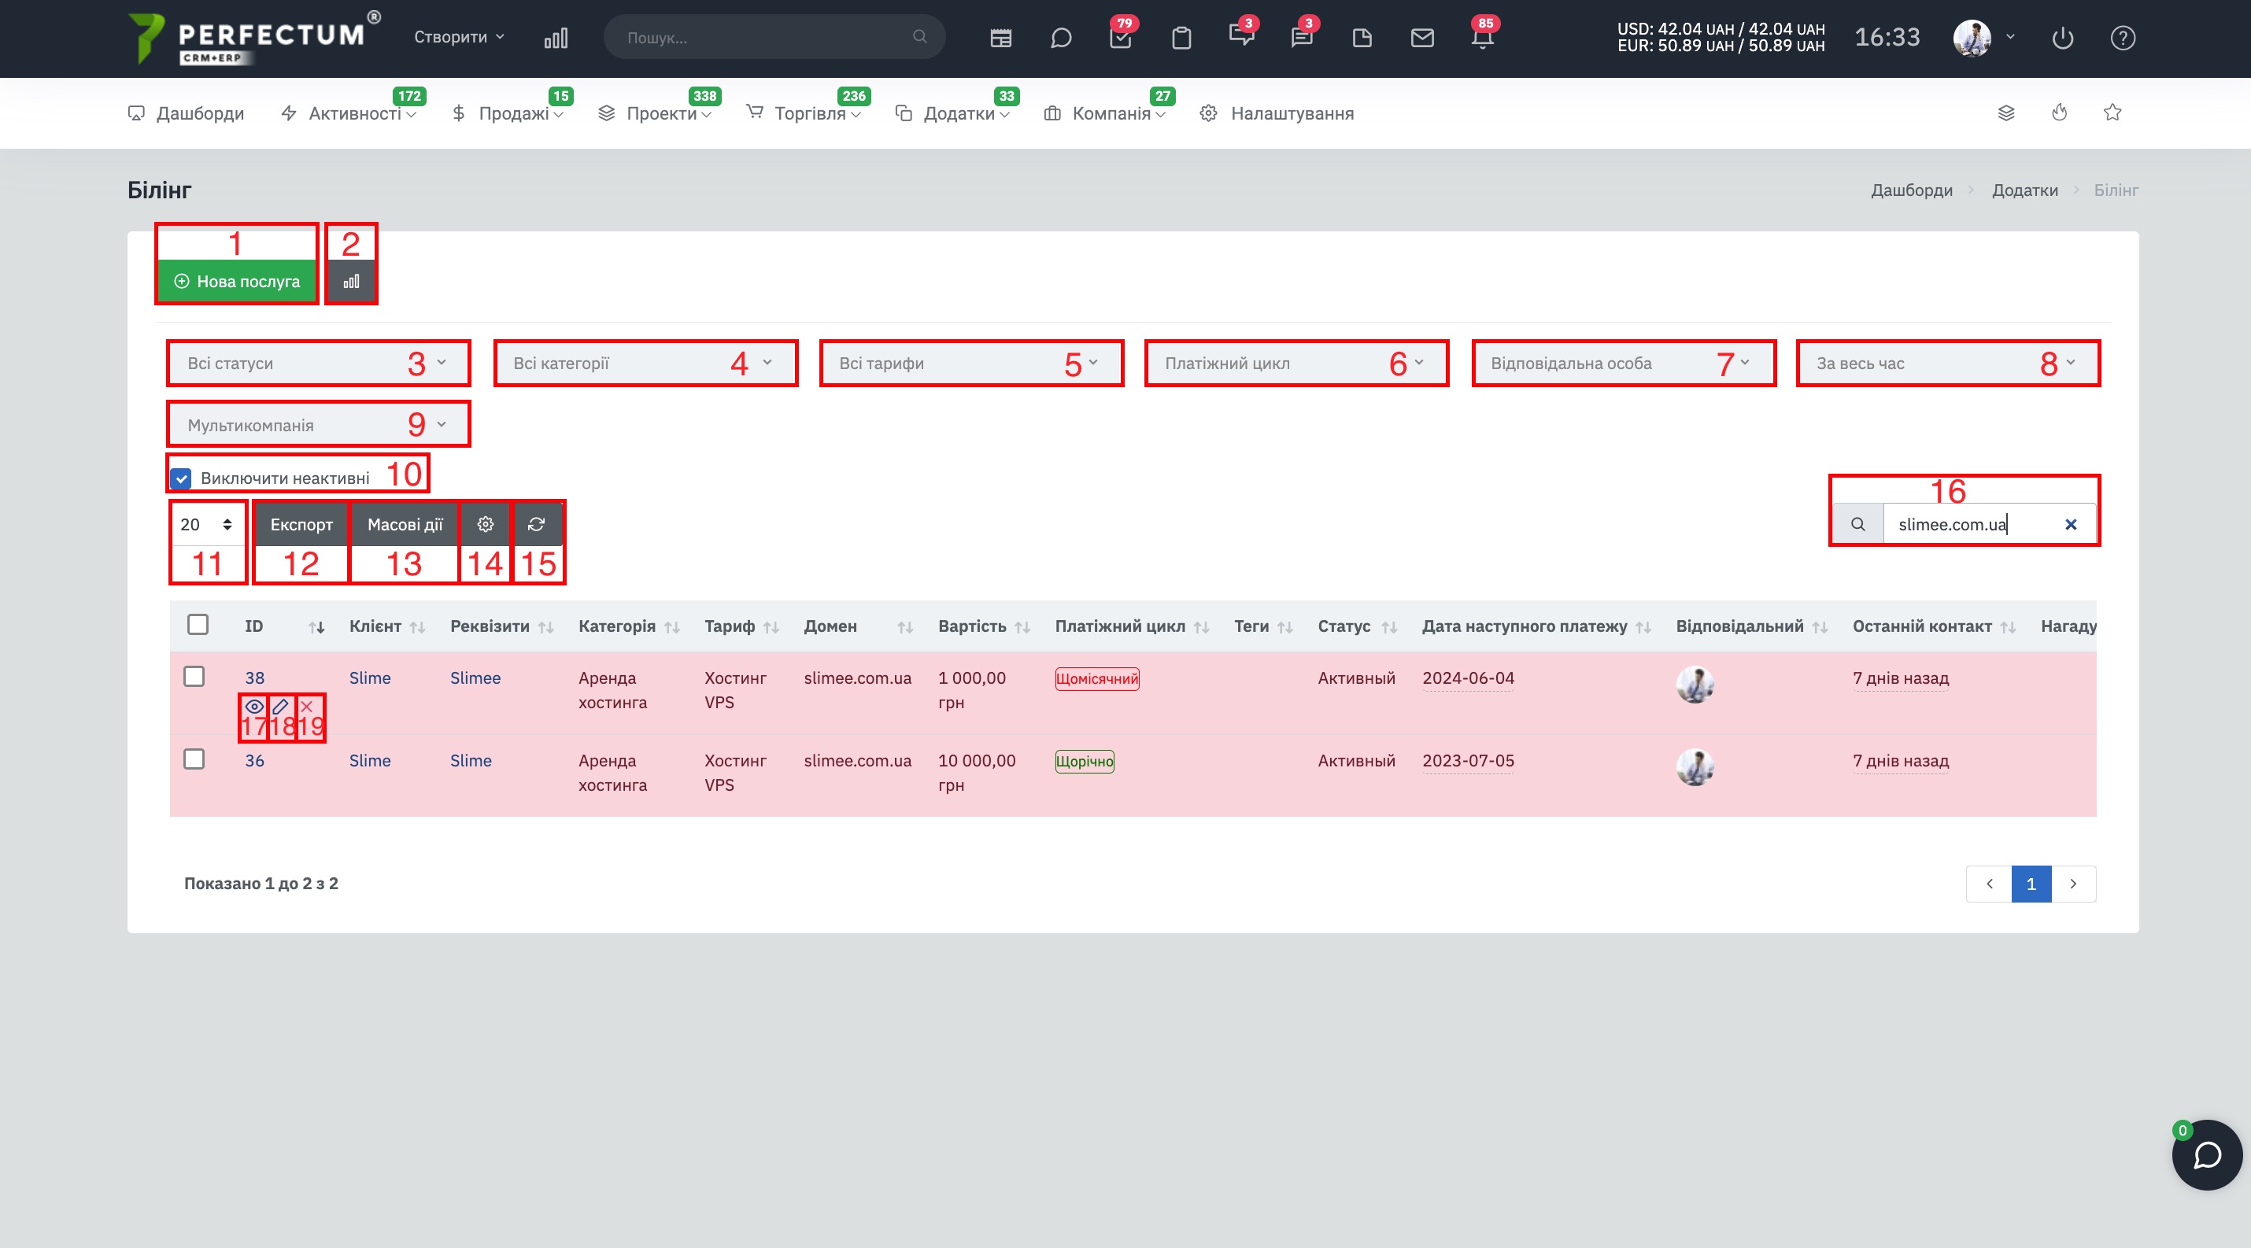Edit service 38 with pencil icon
This screenshot has width=2251, height=1248.
coord(280,707)
